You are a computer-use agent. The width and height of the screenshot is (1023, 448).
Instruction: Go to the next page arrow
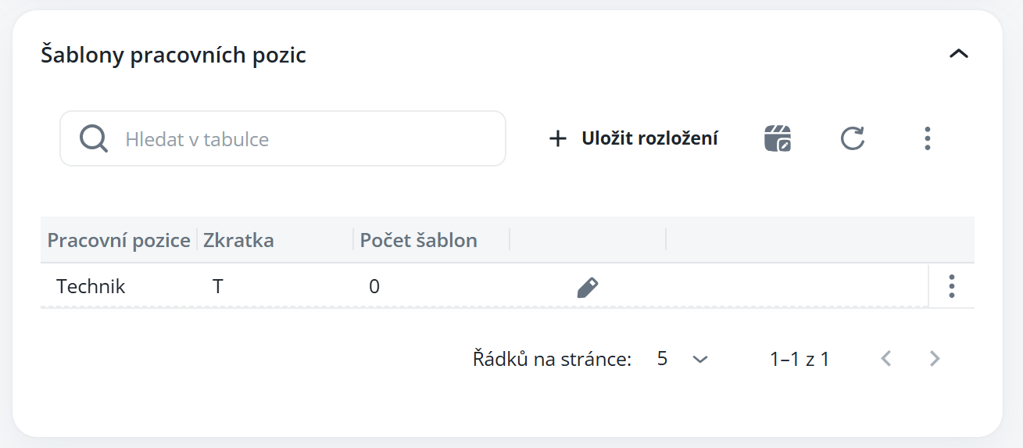(934, 359)
